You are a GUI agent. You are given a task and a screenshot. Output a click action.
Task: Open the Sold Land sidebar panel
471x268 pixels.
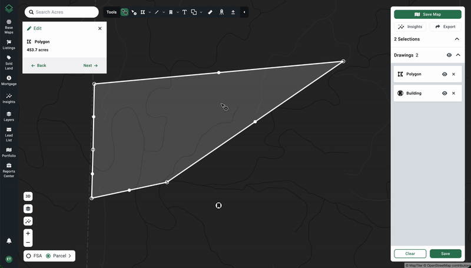pos(9,60)
